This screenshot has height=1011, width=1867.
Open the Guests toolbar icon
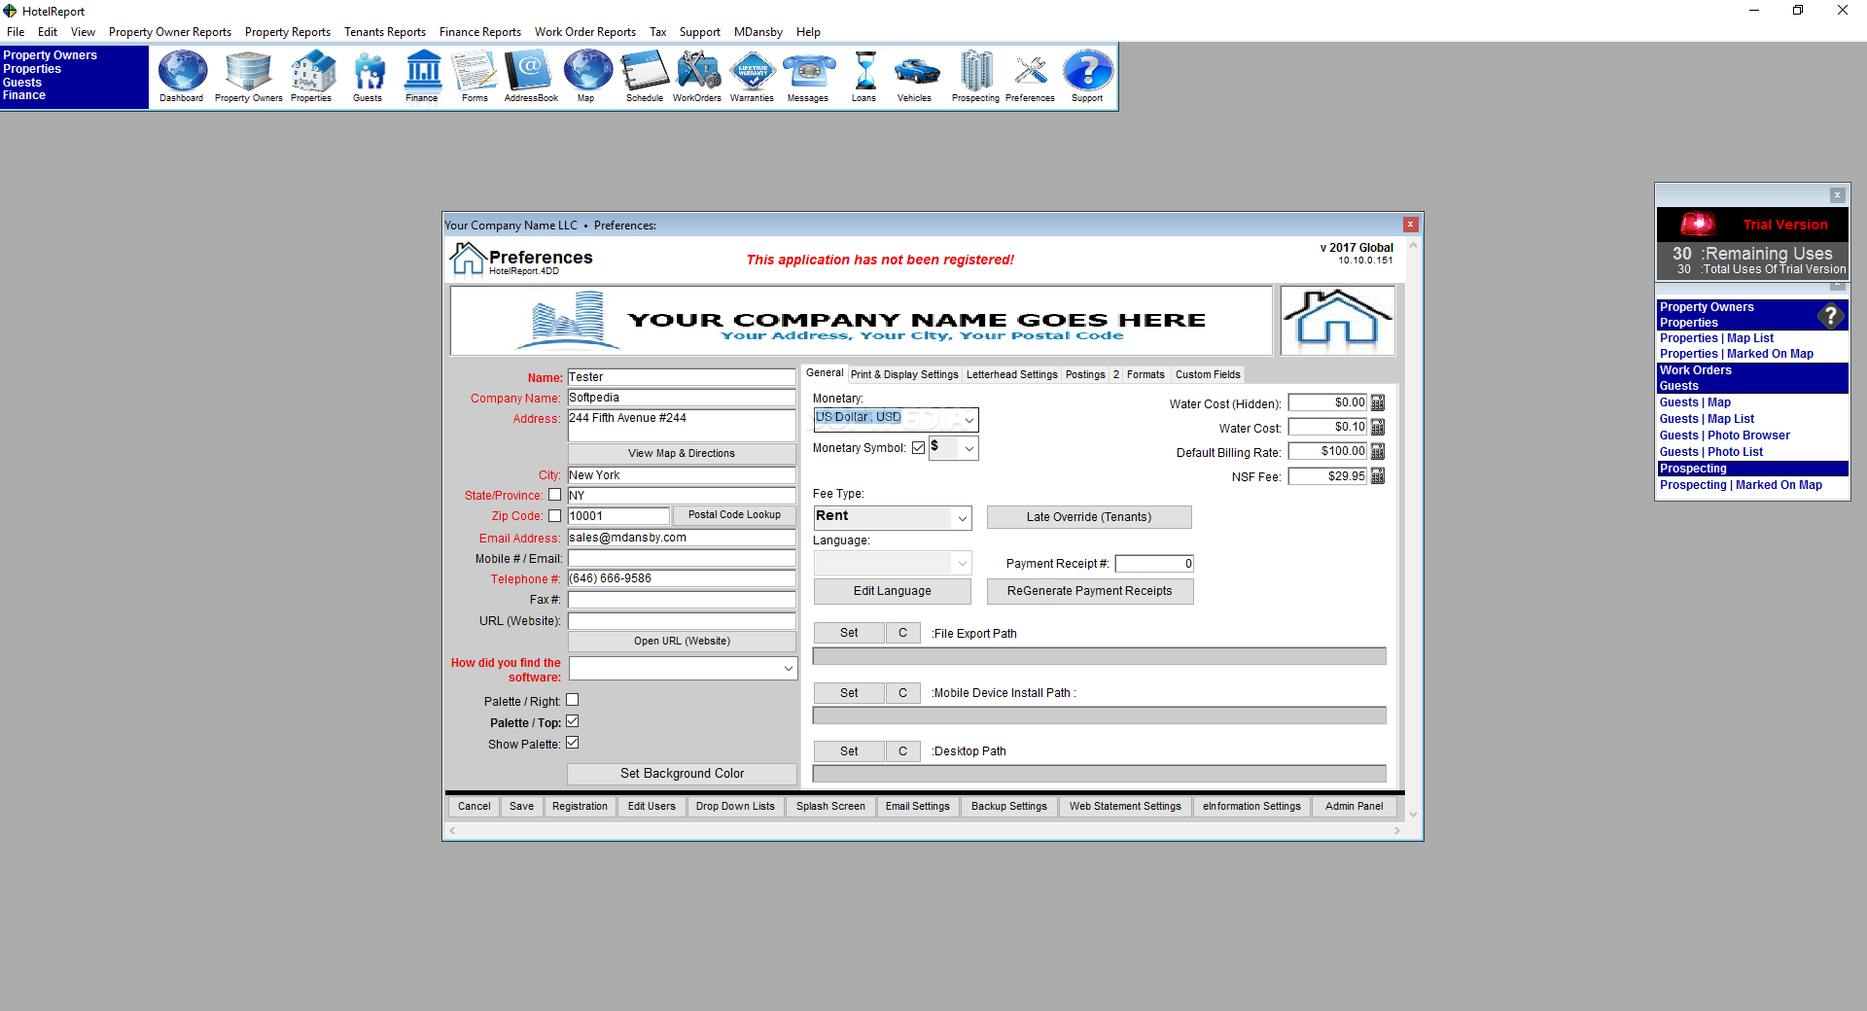368,76
